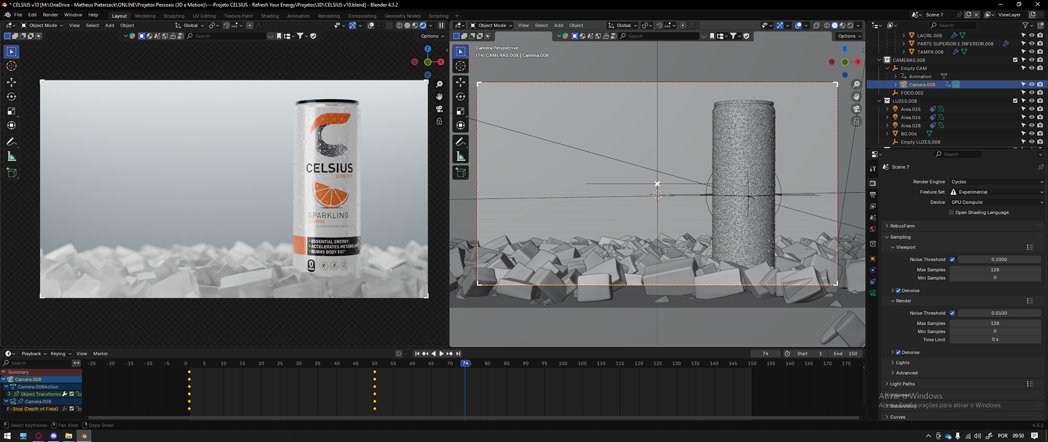Open the Object properties tab icon
1048x442 pixels.
[x=873, y=259]
